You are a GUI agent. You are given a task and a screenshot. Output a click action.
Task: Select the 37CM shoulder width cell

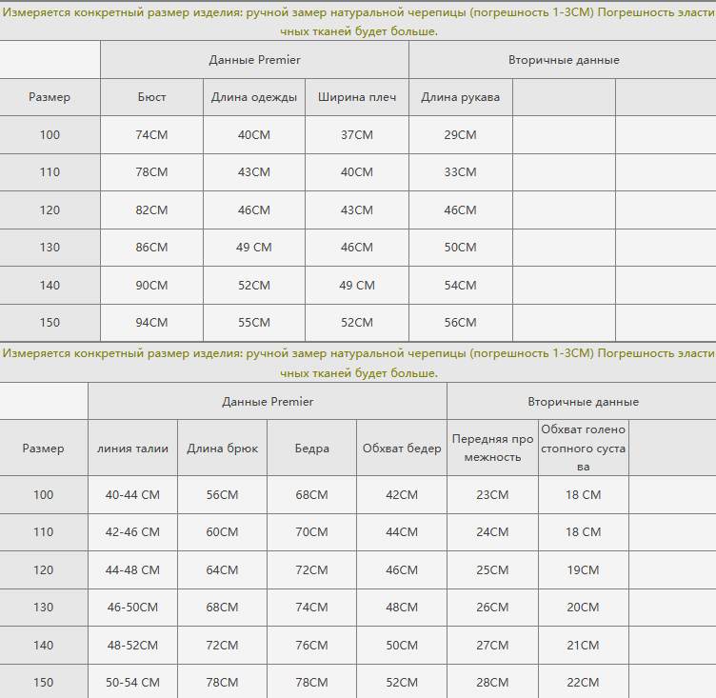pos(357,135)
